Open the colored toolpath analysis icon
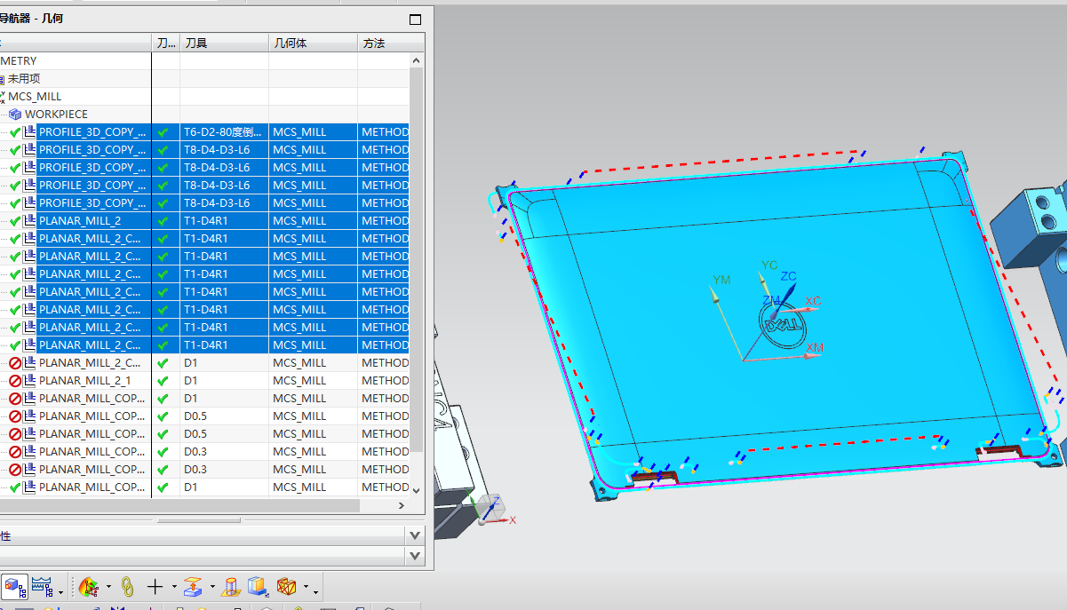Viewport: 1067px width, 610px height. (89, 586)
